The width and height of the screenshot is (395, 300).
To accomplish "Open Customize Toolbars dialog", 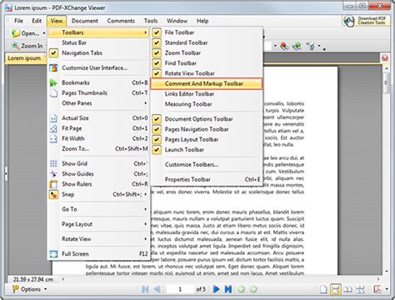I will pos(207,164).
